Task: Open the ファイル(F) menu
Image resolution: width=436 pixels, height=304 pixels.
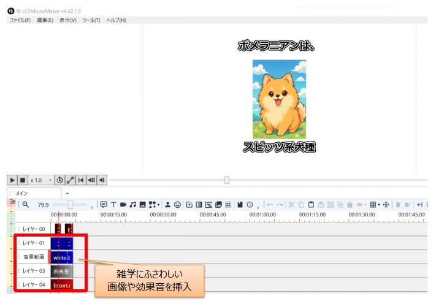Action: pyautogui.click(x=20, y=20)
